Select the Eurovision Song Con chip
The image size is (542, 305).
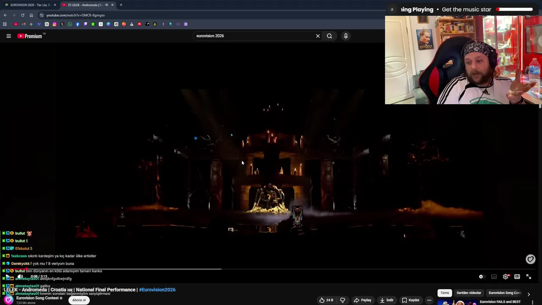[505, 293]
